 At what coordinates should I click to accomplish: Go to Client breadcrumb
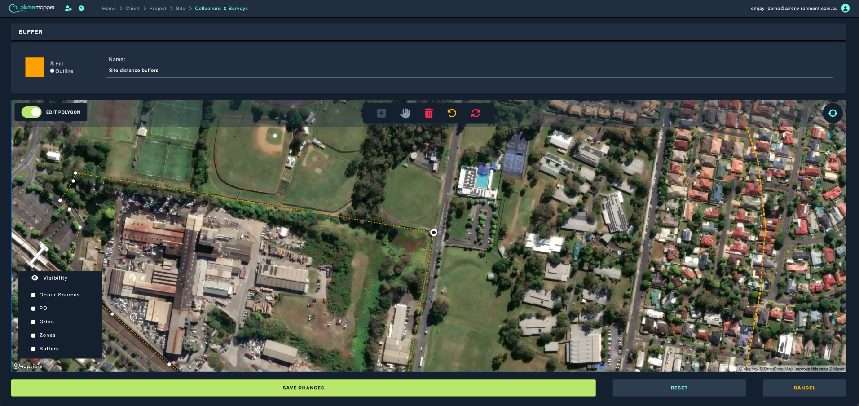(x=132, y=9)
